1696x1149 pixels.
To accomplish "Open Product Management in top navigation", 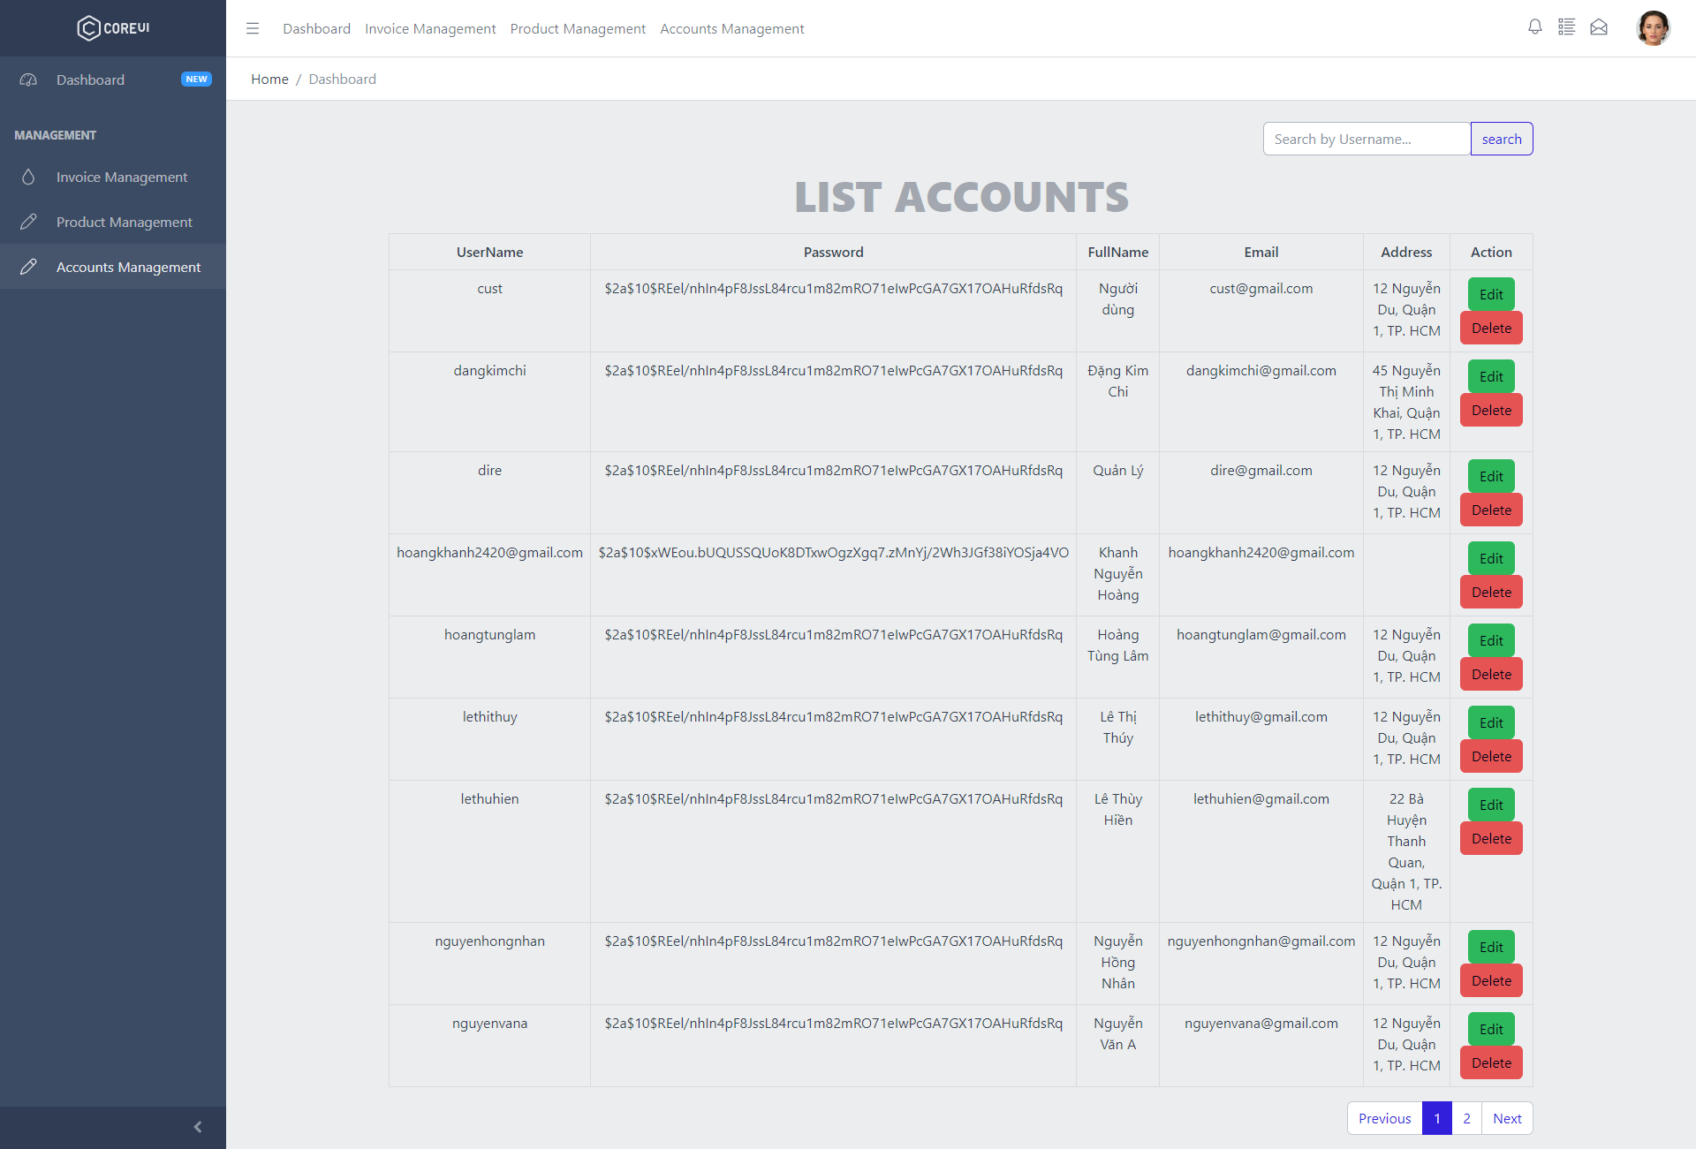I will tap(578, 29).
